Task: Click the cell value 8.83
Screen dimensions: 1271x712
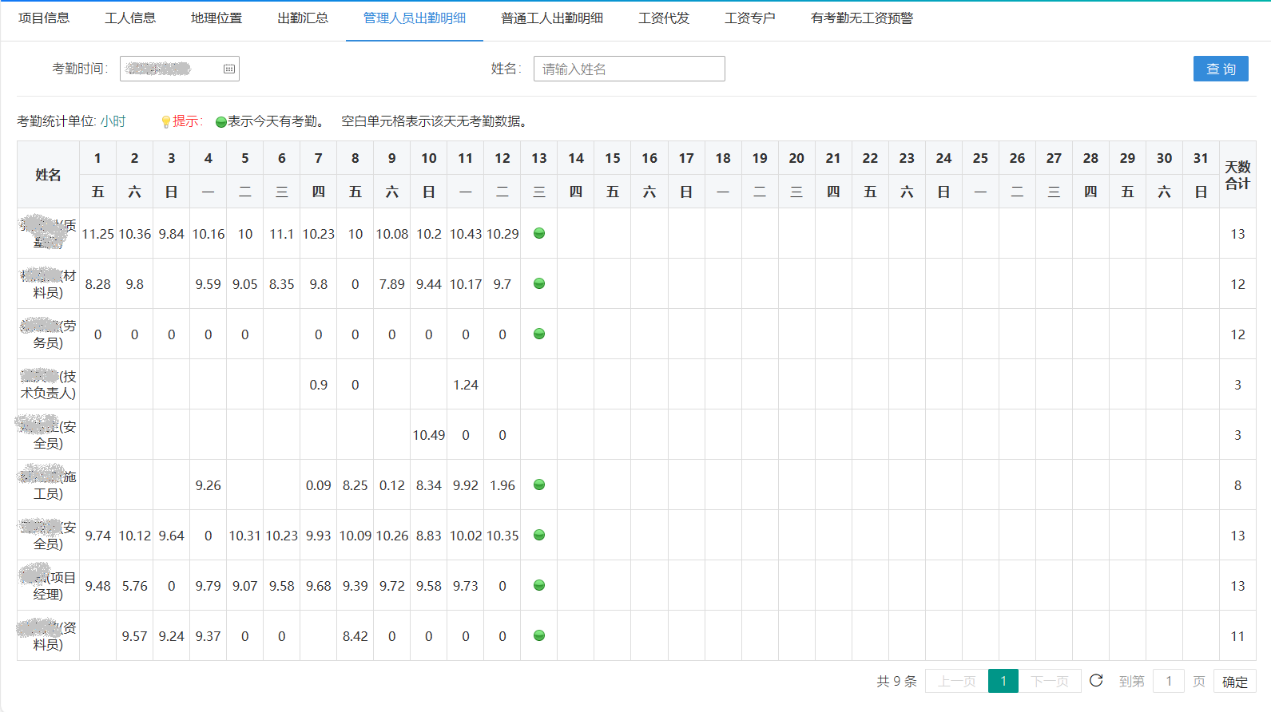Action: pyautogui.click(x=429, y=536)
